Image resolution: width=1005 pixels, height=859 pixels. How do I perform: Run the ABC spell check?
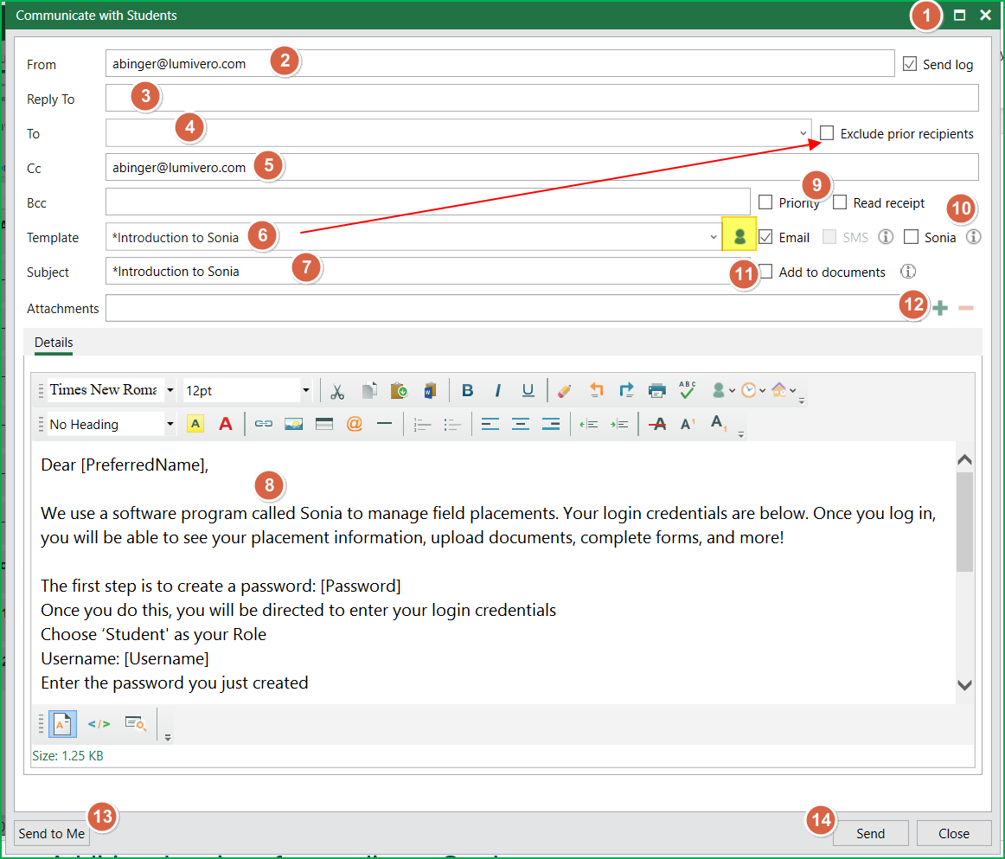coord(687,390)
